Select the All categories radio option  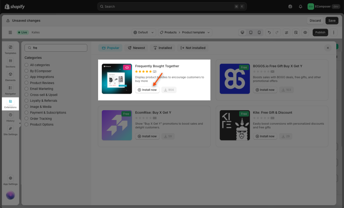tap(27, 65)
